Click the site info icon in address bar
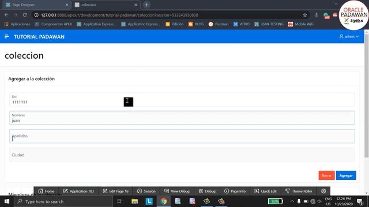The width and height of the screenshot is (369, 207). pos(36,15)
